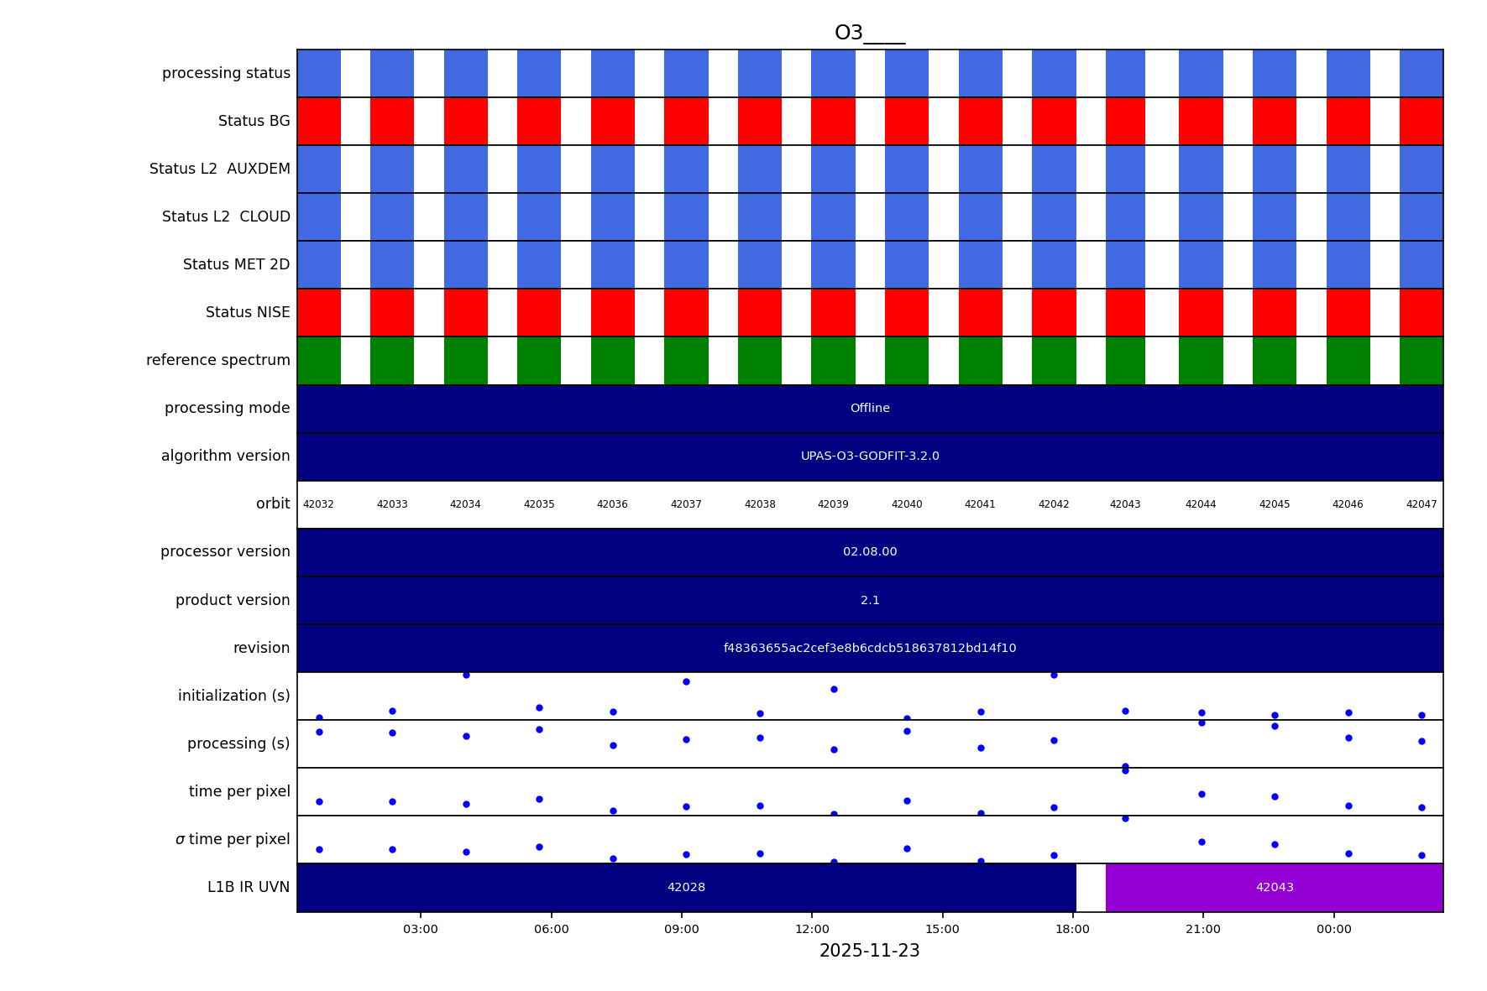Click the O3 chart title
The height and width of the screenshot is (991, 1487).
click(x=869, y=34)
